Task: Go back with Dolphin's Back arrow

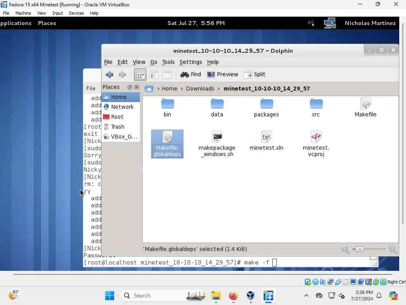Action: point(109,75)
